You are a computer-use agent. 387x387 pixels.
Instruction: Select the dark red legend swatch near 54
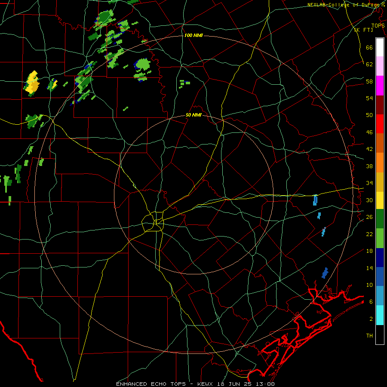[x=380, y=104]
